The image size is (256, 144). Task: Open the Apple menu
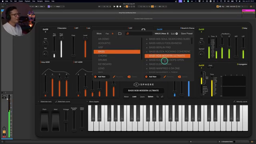3,1
